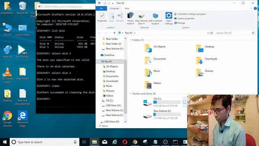Toggle the This PC desktop icon checkbox
The height and width of the screenshot is (146, 259).
(4, 24)
